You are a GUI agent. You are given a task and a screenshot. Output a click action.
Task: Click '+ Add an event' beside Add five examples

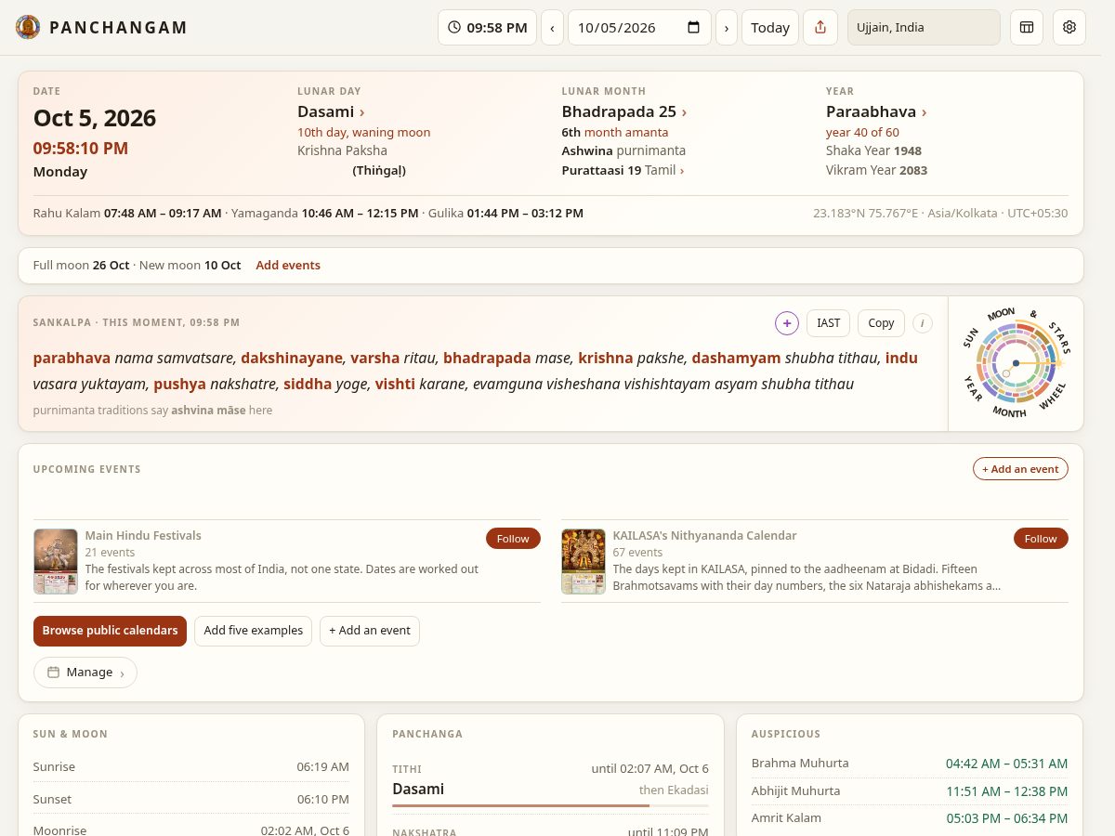point(370,631)
